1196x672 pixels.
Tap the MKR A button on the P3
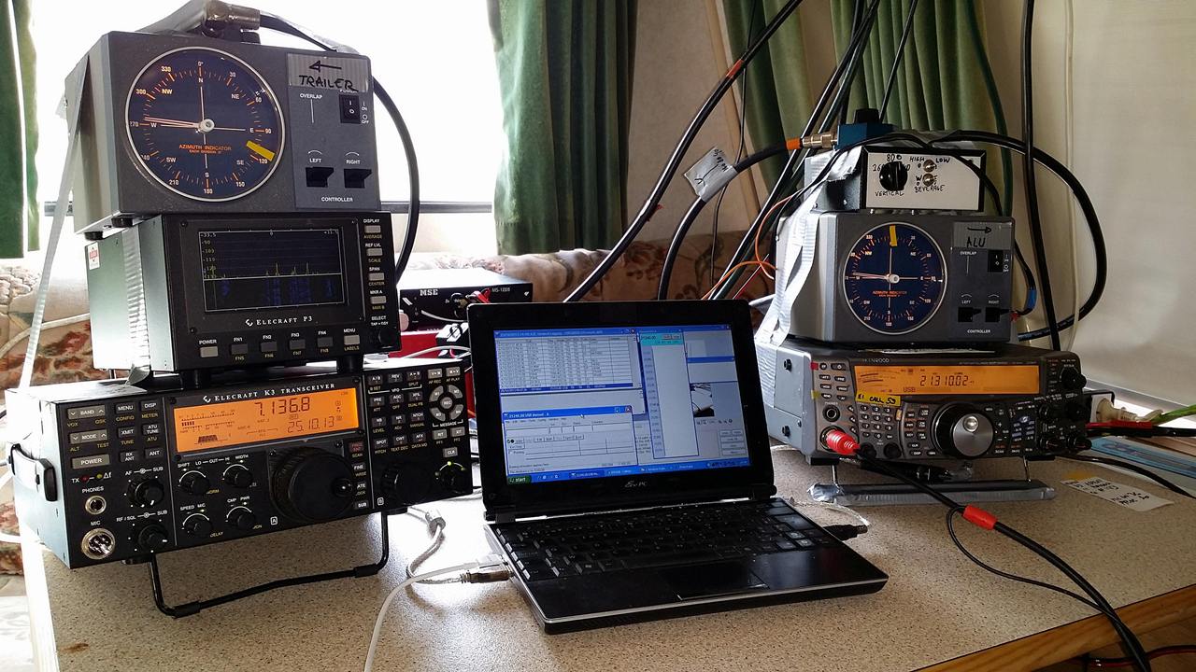click(377, 300)
